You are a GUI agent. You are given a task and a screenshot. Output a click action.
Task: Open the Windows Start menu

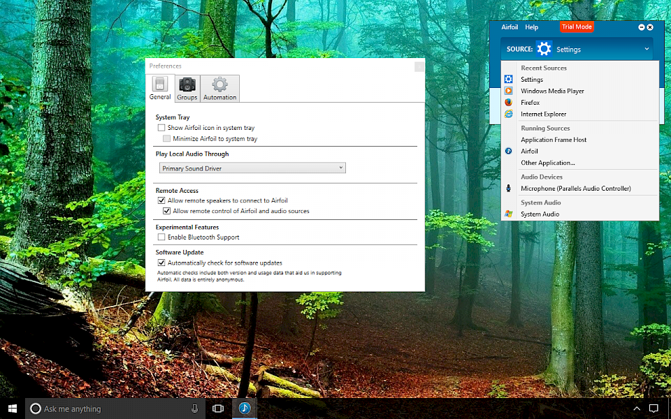coord(13,409)
